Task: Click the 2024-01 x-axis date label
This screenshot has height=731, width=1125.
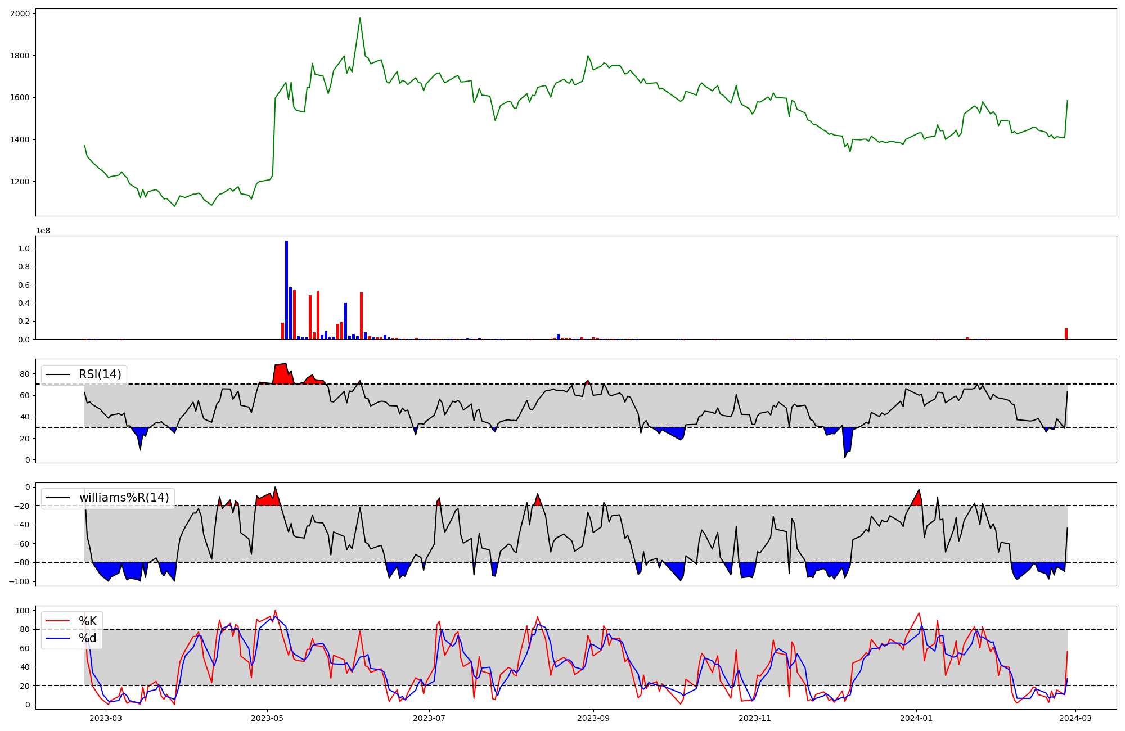Action: (x=917, y=718)
